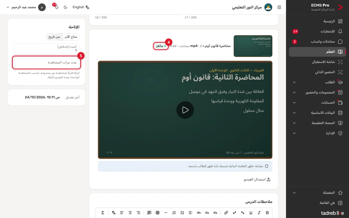Insert a bullet list in notes editor
The height and width of the screenshot is (218, 349).
point(191,213)
